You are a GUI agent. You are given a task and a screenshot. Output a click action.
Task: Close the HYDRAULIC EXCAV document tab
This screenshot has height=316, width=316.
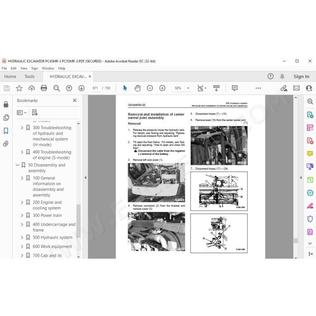click(x=90, y=76)
